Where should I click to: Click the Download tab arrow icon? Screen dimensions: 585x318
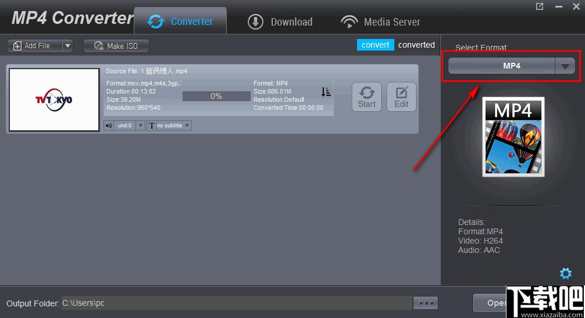[255, 22]
